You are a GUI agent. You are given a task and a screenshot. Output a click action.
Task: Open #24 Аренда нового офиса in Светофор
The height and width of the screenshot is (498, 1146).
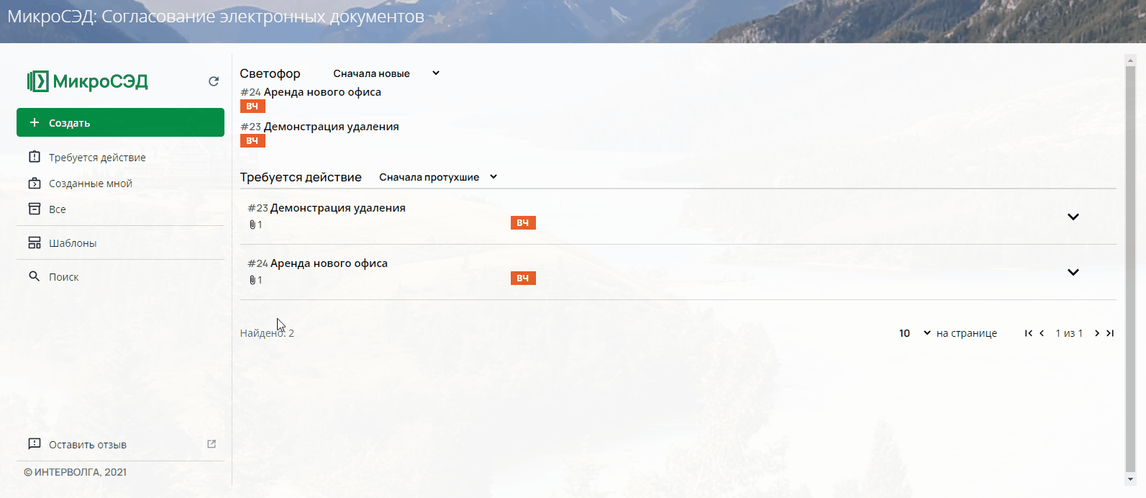322,92
